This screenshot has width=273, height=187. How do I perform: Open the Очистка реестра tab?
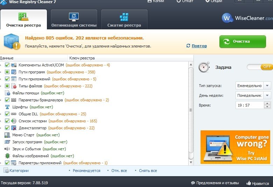(x=23, y=19)
